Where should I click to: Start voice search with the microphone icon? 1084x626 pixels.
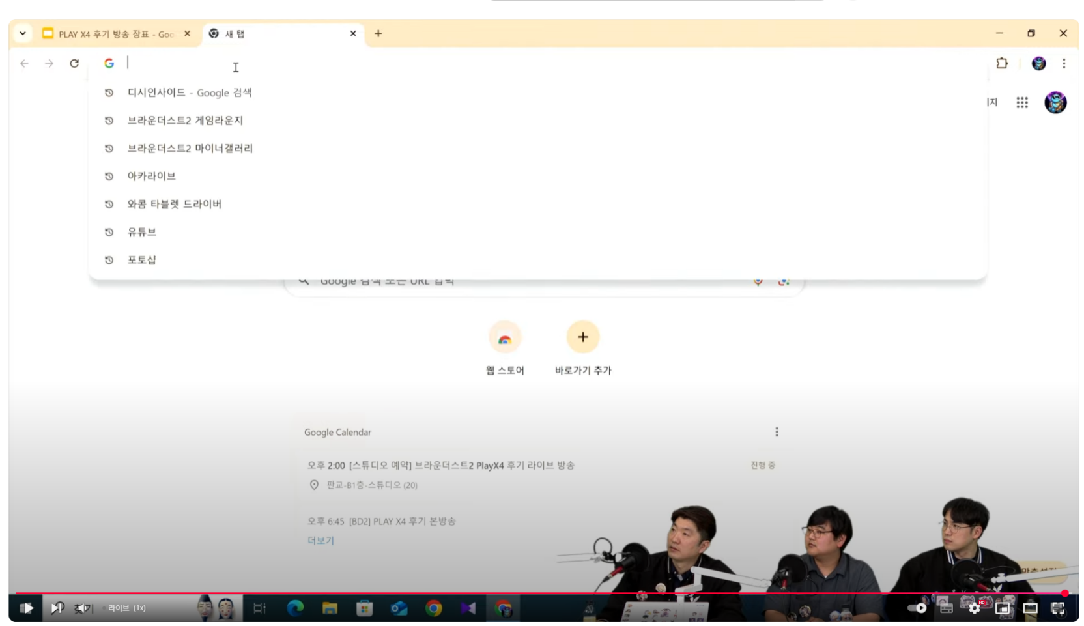pyautogui.click(x=758, y=282)
